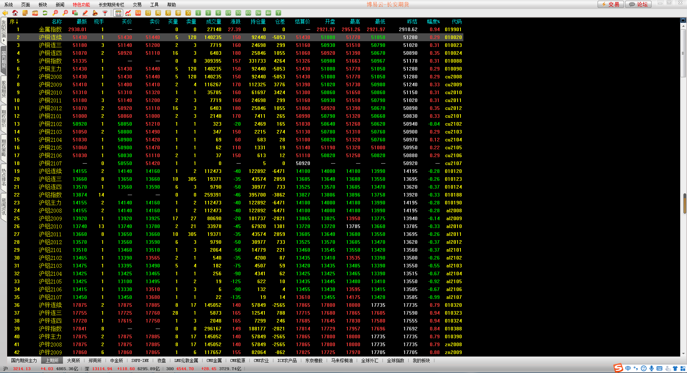Image resolution: width=687 pixels, height=373 pixels.
Task: Toggle the quote table list view
Action: 118,13
